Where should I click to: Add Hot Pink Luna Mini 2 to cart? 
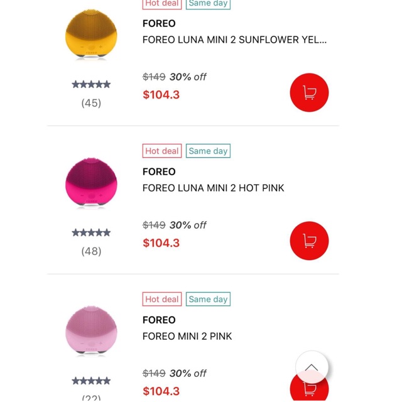pyautogui.click(x=309, y=241)
